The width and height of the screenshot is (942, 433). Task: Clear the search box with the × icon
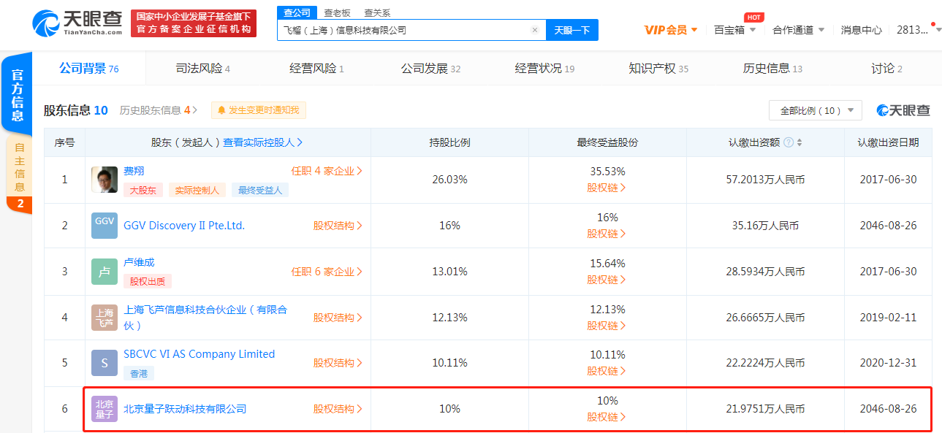tap(534, 29)
